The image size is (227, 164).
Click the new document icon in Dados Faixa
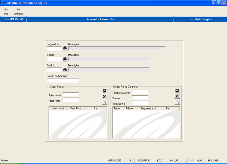pyautogui.click(x=104, y=102)
